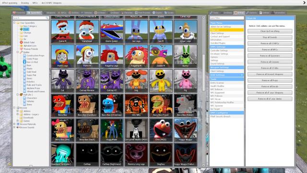The image size is (307, 173).
Task: Open the Drawing menu in top bar
Action: 24,3
